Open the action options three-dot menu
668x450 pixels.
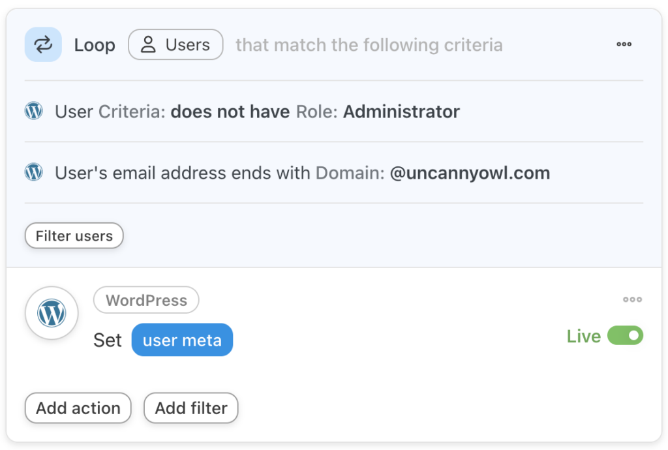[x=632, y=299]
